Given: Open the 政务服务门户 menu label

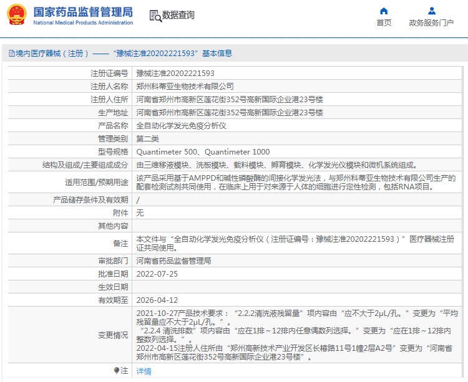Looking at the screenshot, I should 431,22.
